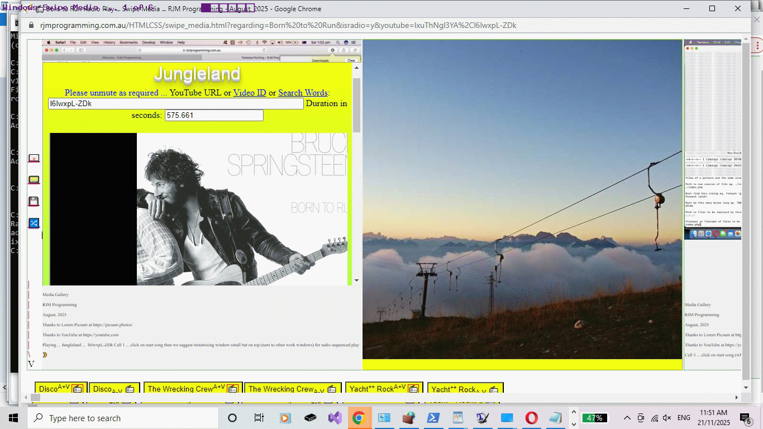763x429 pixels.
Task: Click scroll-down arrow of embedded Jungleland panel
Action: [x=356, y=280]
